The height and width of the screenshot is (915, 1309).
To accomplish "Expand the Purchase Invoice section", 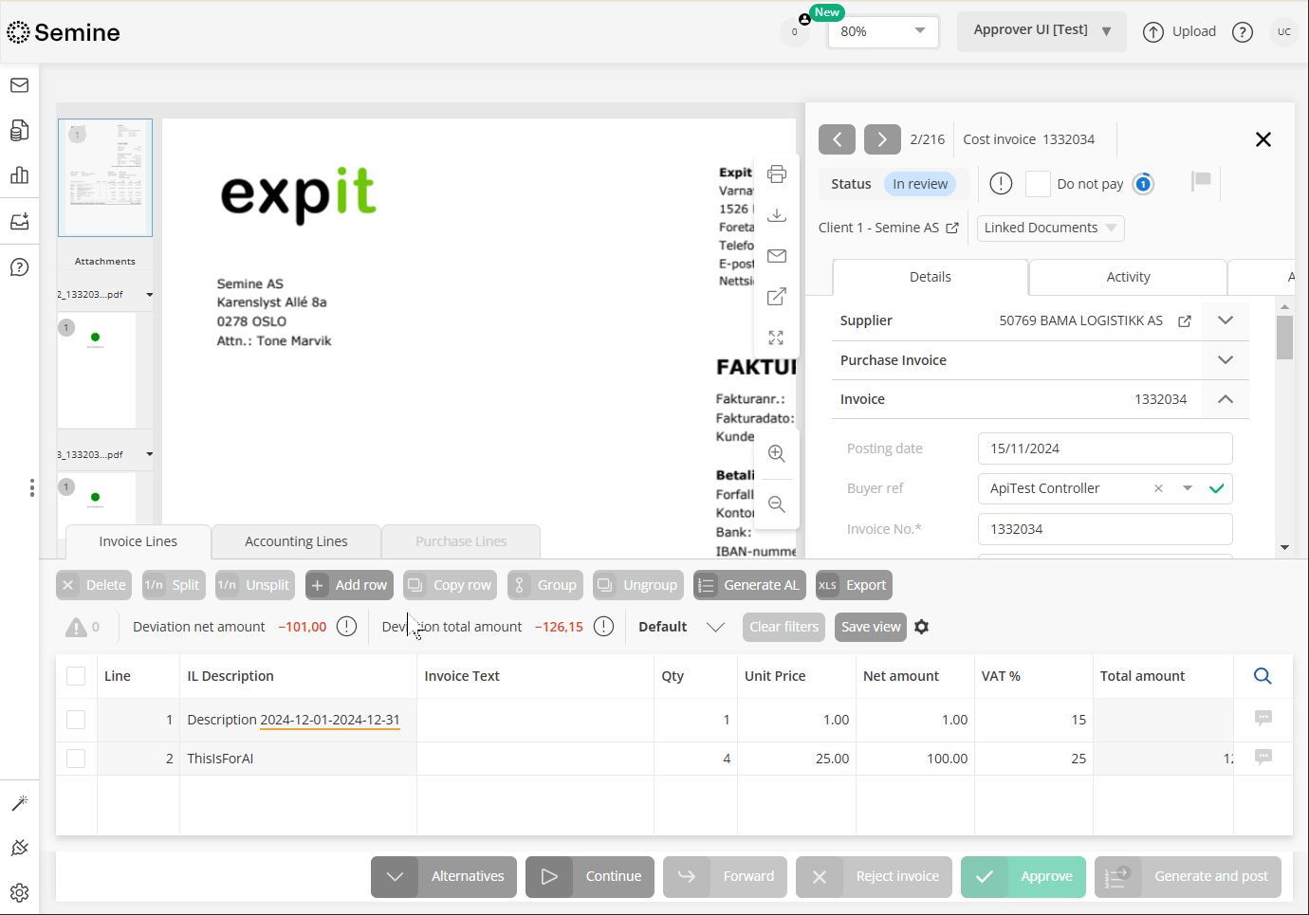I will point(1225,360).
